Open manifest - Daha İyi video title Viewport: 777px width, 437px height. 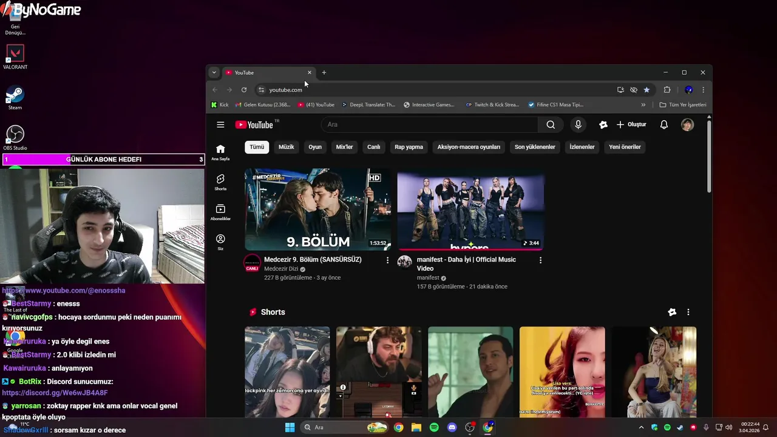pyautogui.click(x=466, y=264)
